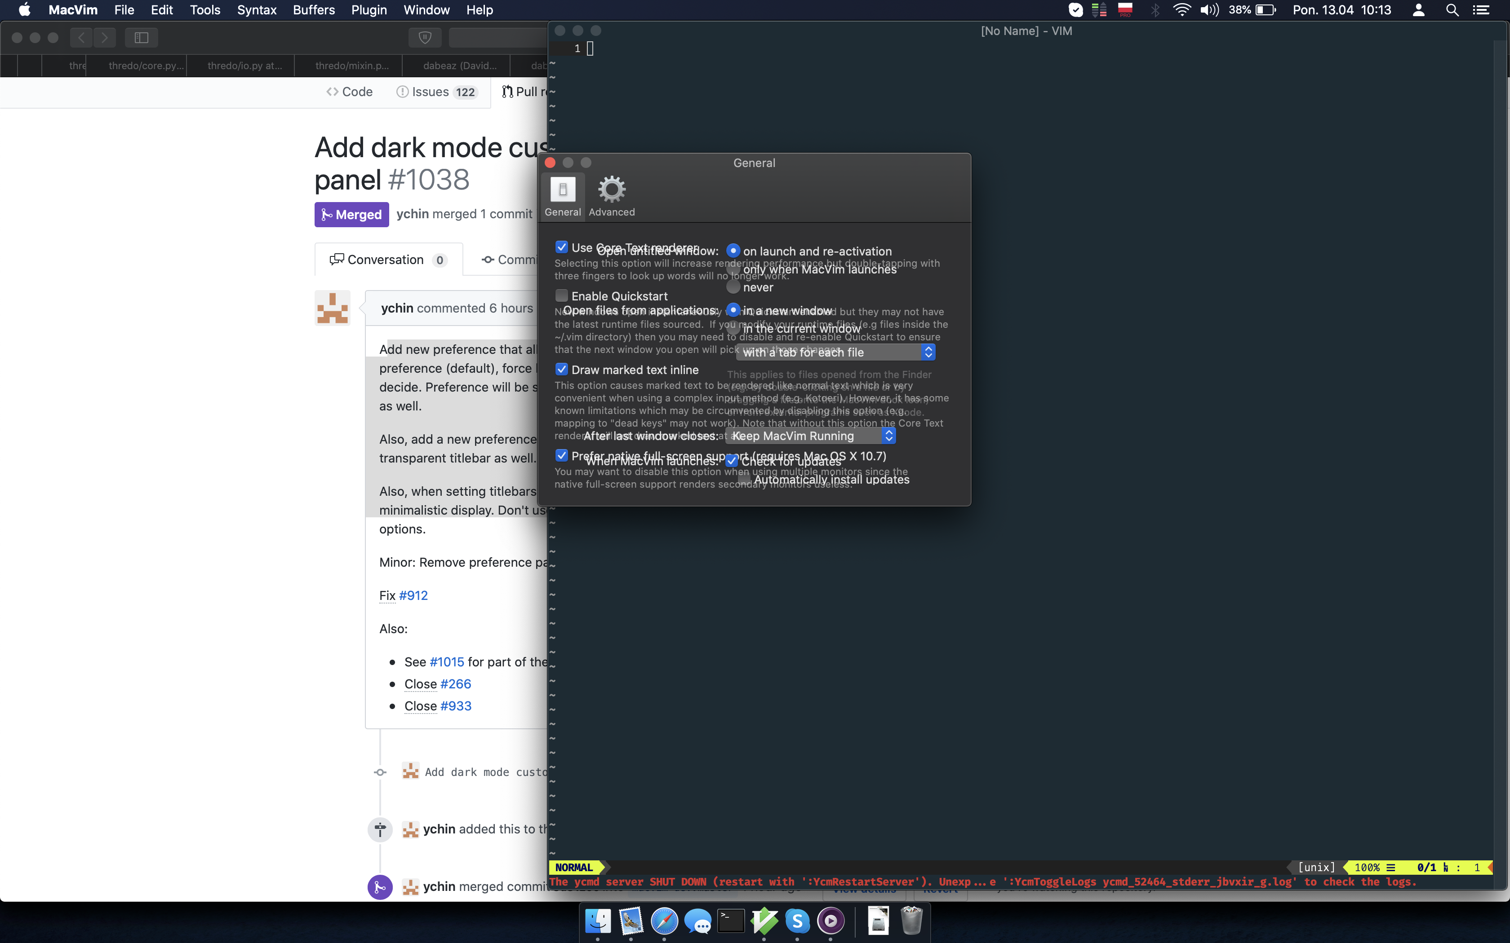Select the Conversation tab on the pull request

(389, 260)
